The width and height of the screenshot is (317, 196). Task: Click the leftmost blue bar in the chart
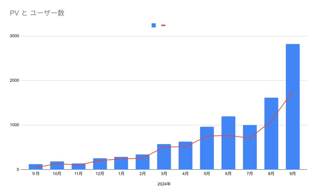tap(36, 166)
